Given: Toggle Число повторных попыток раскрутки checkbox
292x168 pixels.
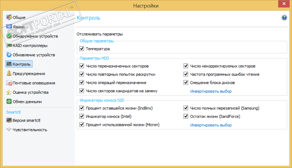Looking at the screenshot, I should click(x=82, y=74).
